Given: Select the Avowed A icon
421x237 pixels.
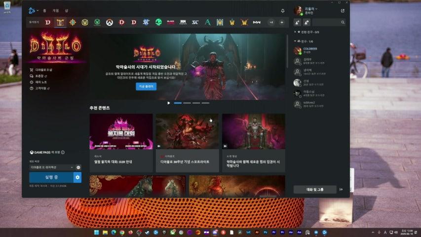Looking at the screenshot, I should 208,22.
